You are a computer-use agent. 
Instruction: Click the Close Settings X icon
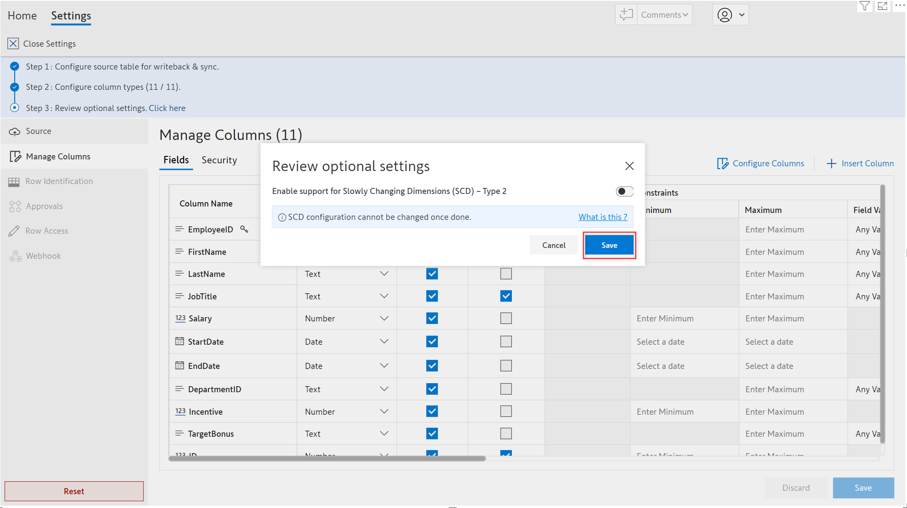pos(13,44)
